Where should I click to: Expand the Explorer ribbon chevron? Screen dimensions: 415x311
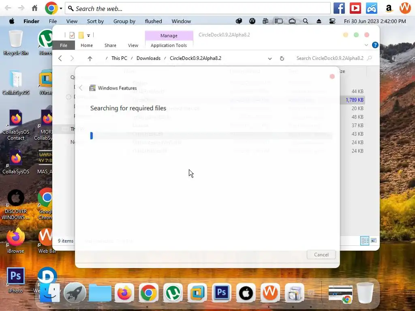pyautogui.click(x=366, y=45)
